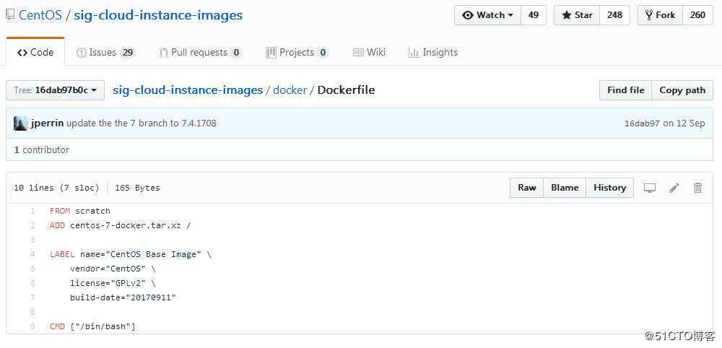The height and width of the screenshot is (348, 722).
Task: Open the Projects tab
Action: 297,53
